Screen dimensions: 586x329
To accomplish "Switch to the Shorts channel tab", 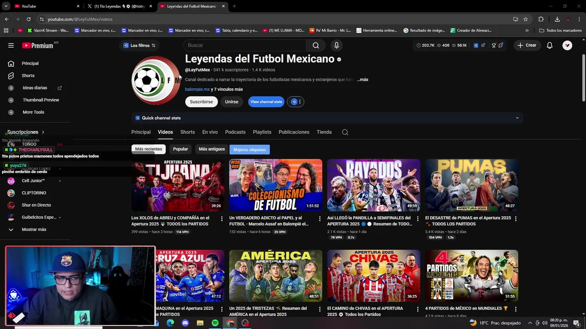I will (x=187, y=132).
